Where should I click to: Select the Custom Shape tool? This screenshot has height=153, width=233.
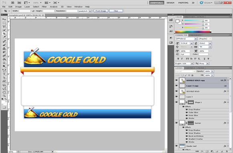click(4, 81)
